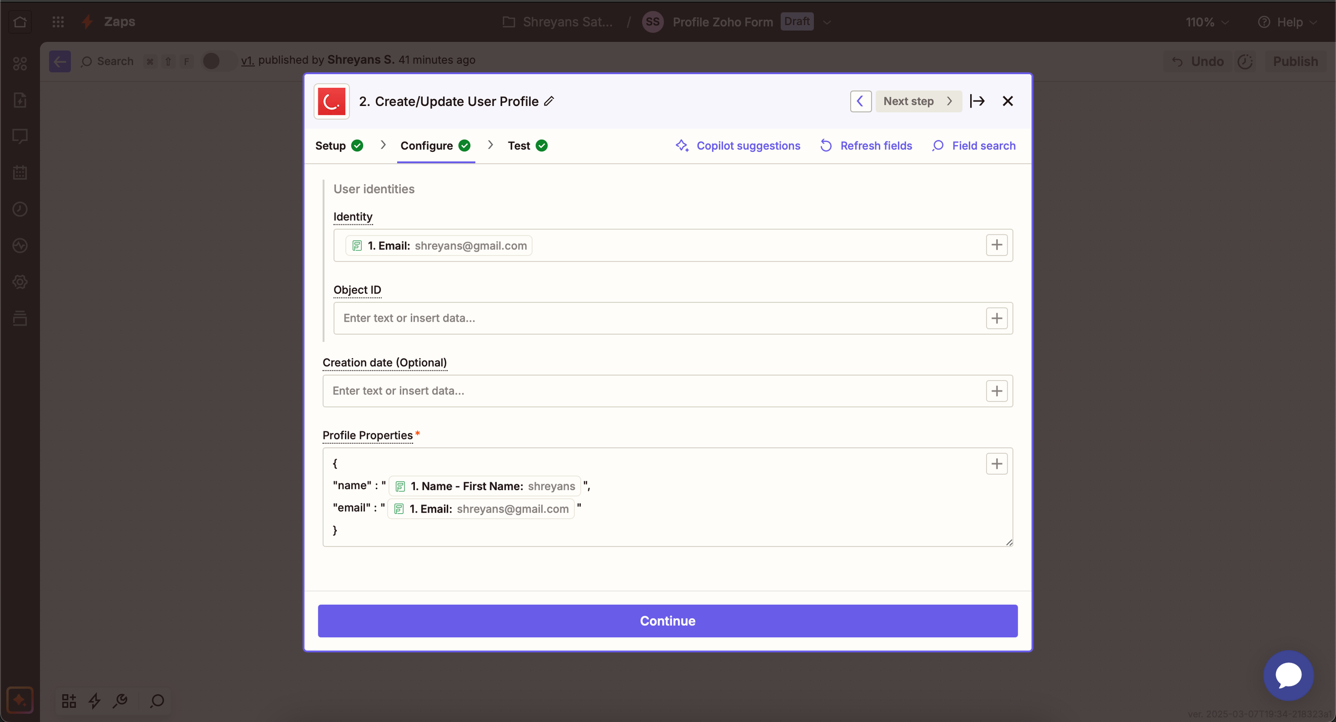1336x722 pixels.
Task: Click the User identities heading
Action: [374, 189]
